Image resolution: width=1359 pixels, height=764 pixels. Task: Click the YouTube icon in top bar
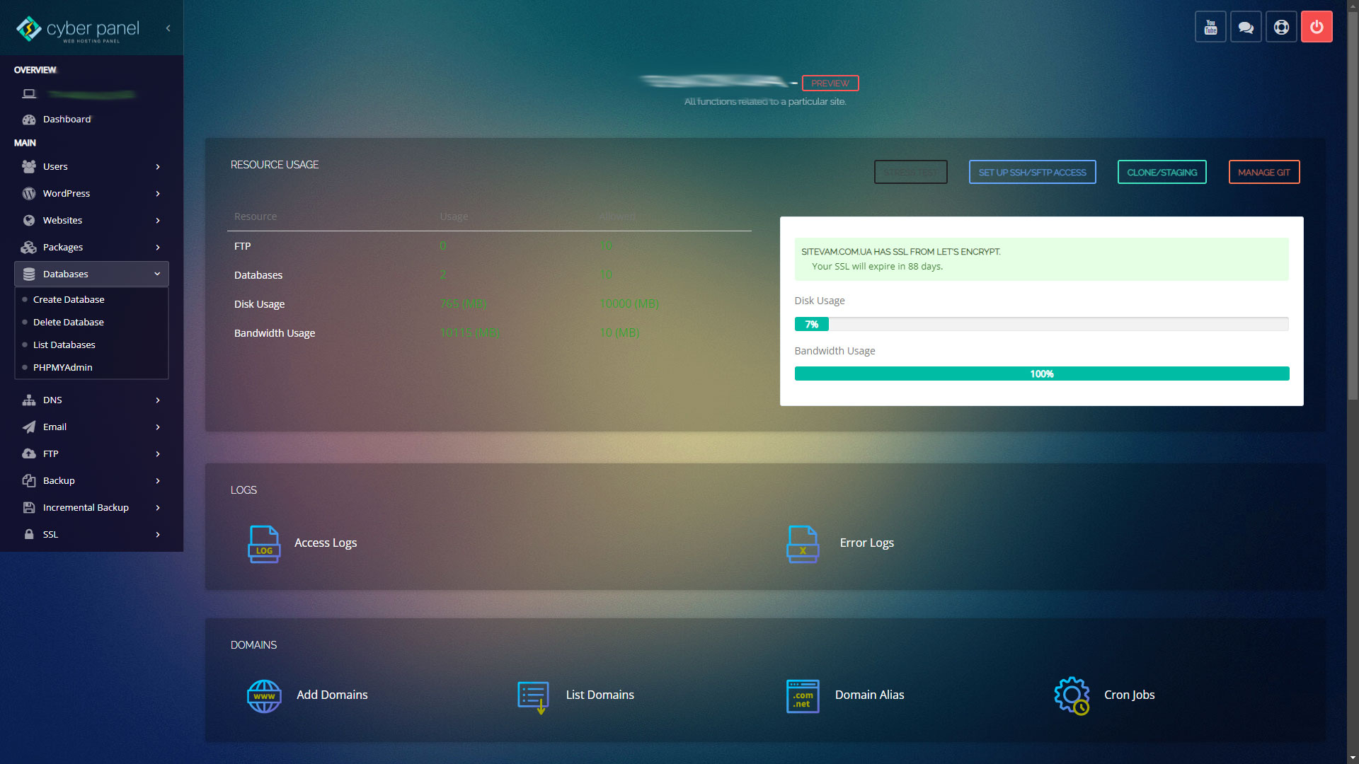point(1210,27)
